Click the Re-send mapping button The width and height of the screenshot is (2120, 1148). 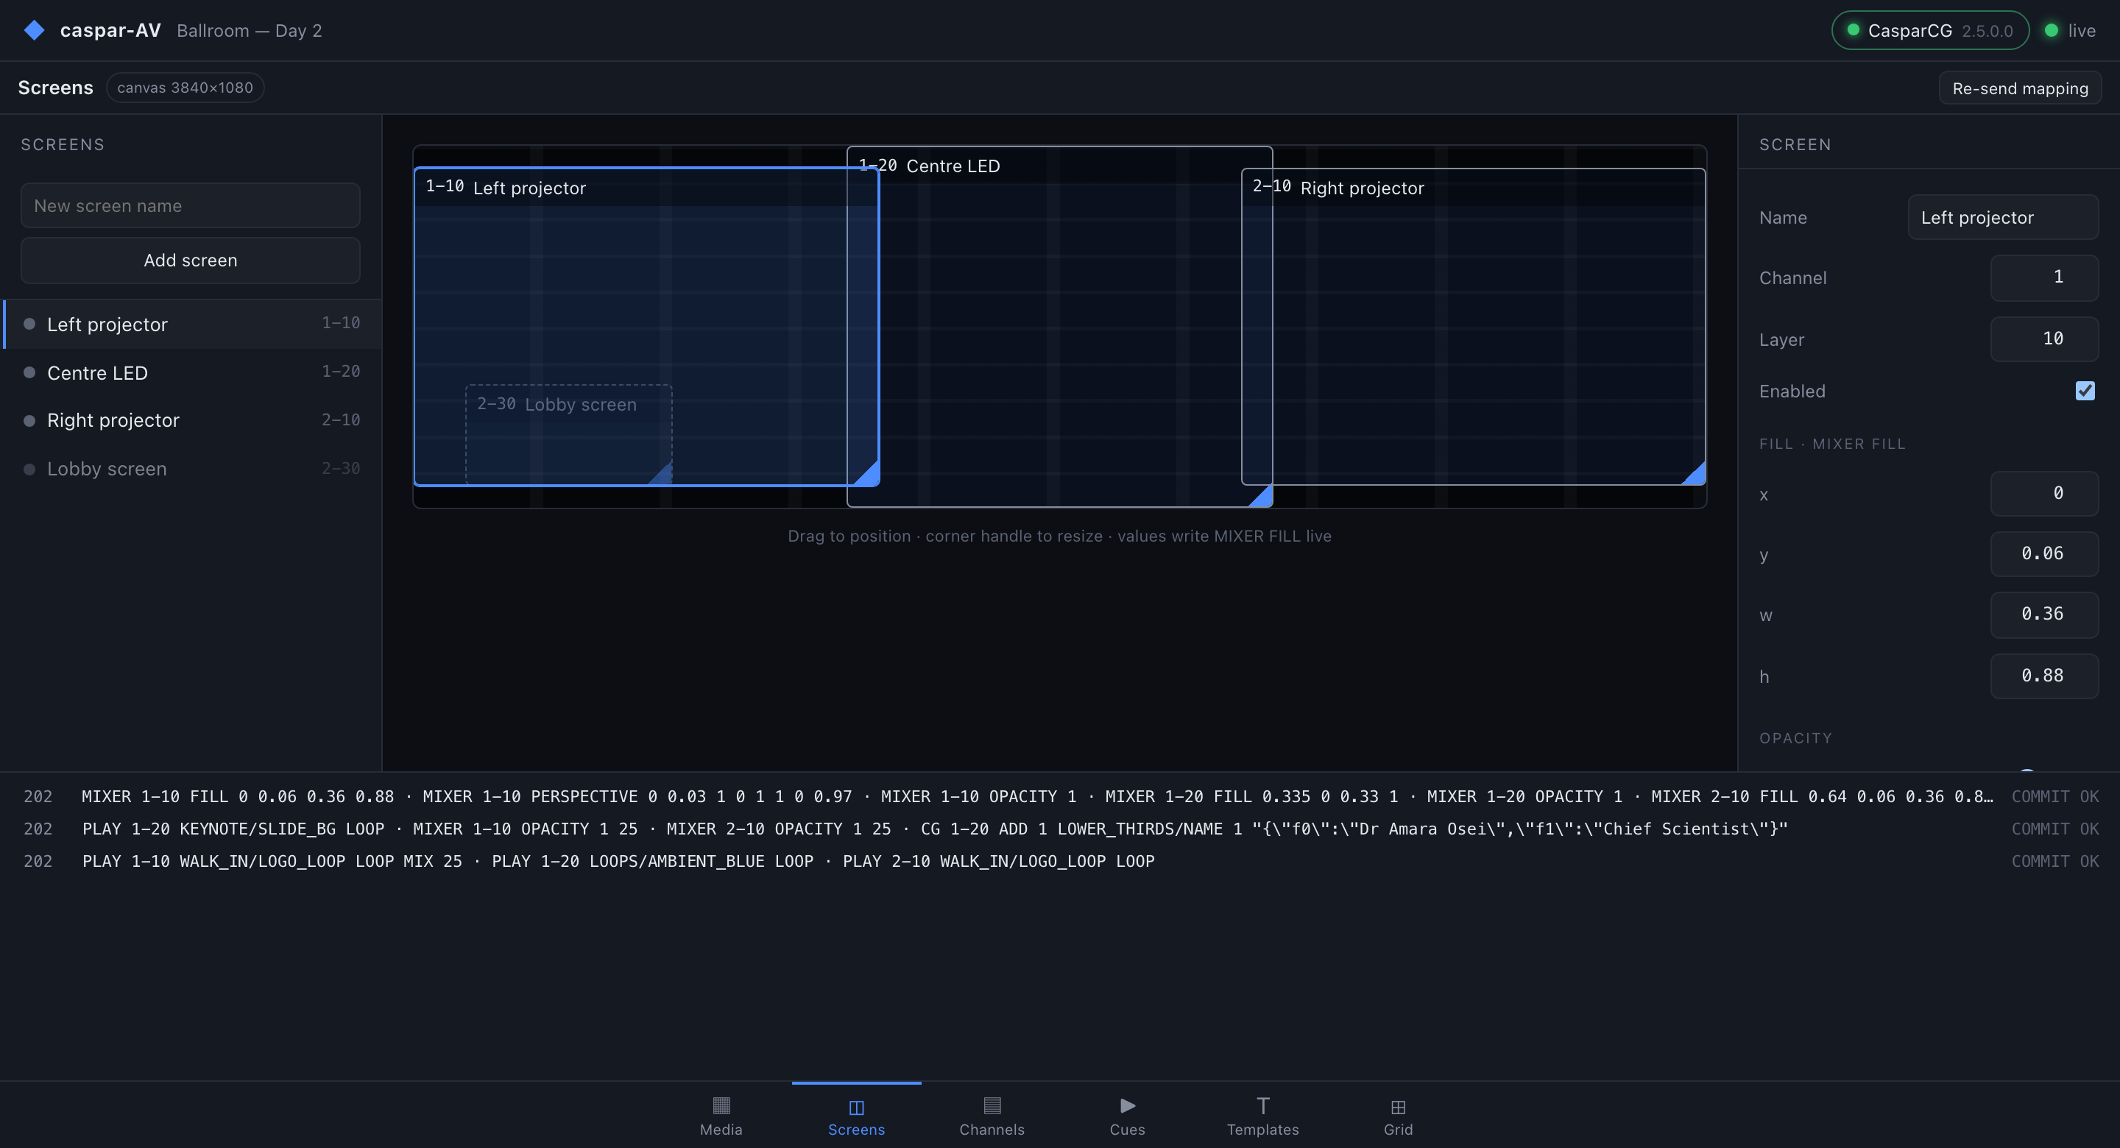point(2020,88)
